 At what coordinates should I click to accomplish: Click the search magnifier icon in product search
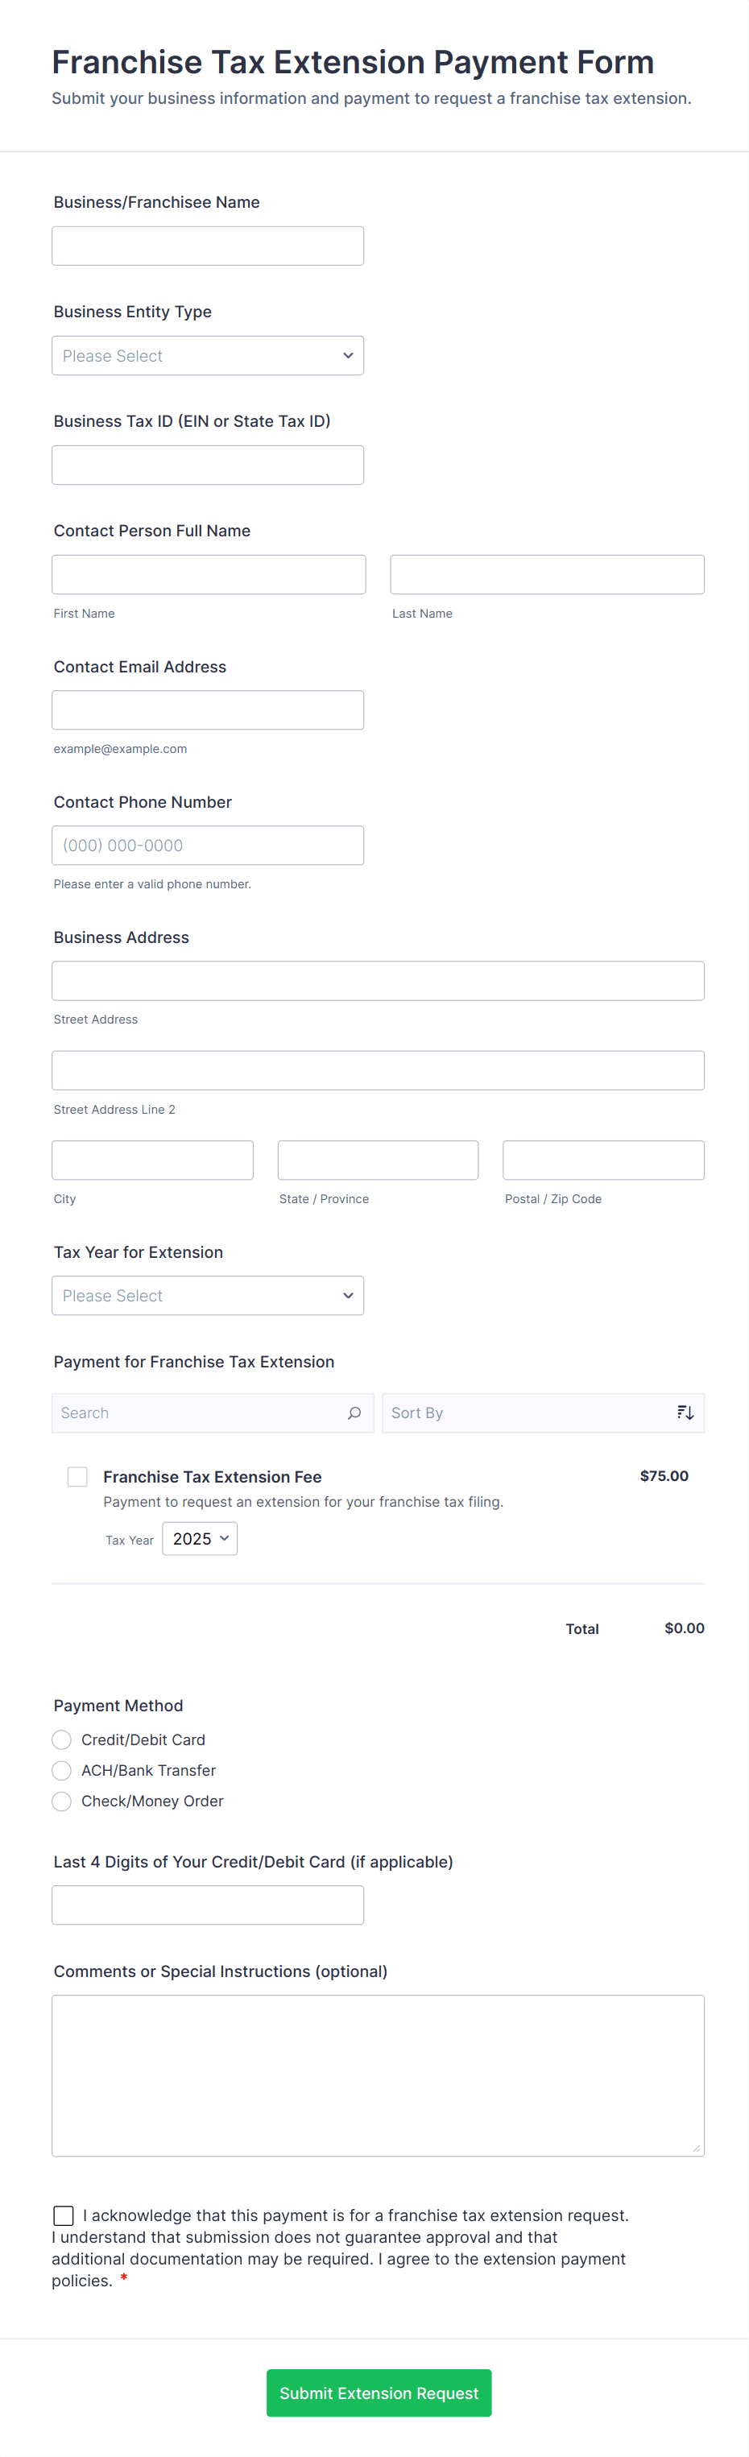(x=354, y=1413)
